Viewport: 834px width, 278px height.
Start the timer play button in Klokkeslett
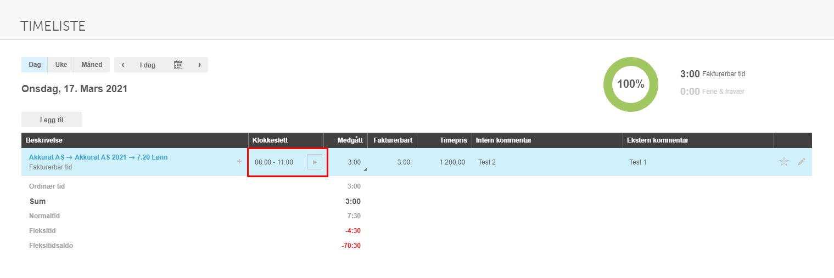pyautogui.click(x=315, y=162)
